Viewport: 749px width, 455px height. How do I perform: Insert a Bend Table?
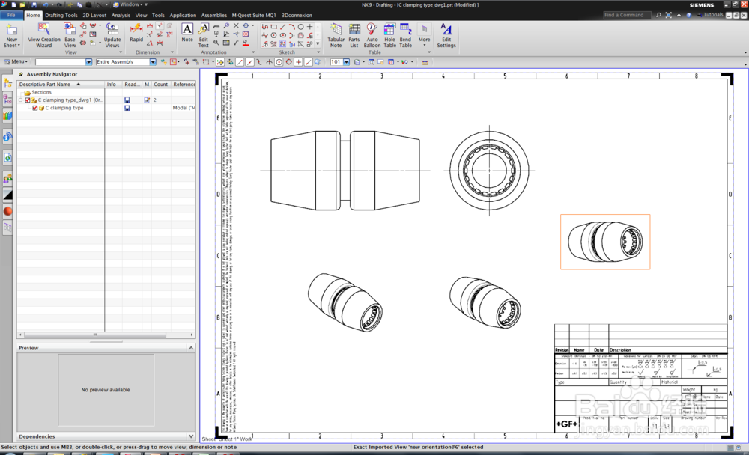[405, 35]
